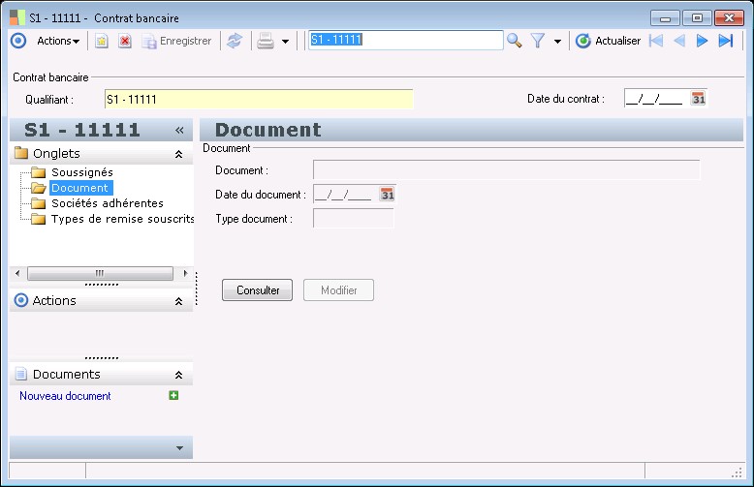
Task: Select Document in the Onglets tree
Action: click(79, 188)
